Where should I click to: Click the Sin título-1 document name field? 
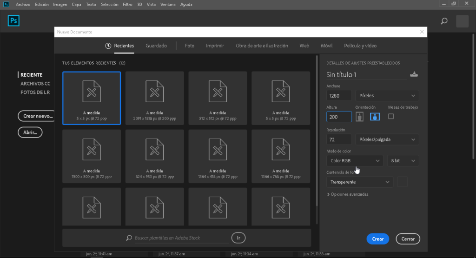(366, 75)
